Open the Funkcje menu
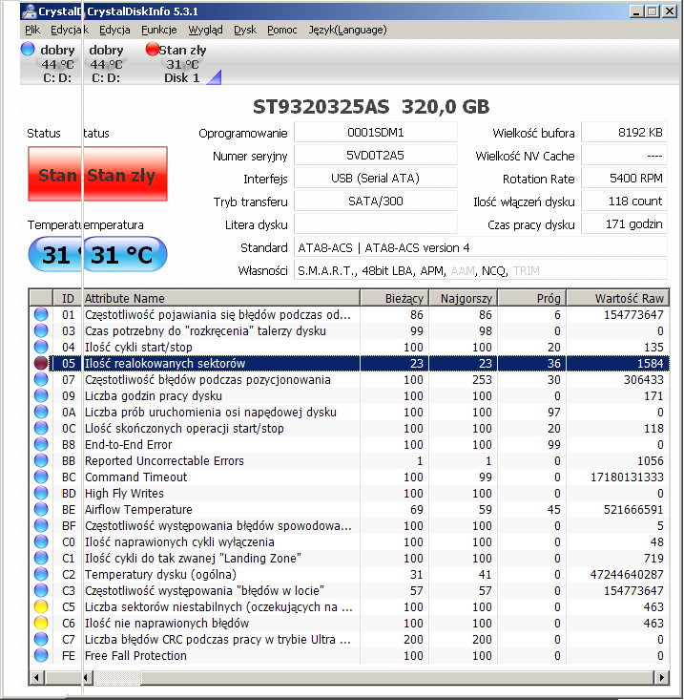Viewport: 684px width, 700px height. tap(159, 30)
